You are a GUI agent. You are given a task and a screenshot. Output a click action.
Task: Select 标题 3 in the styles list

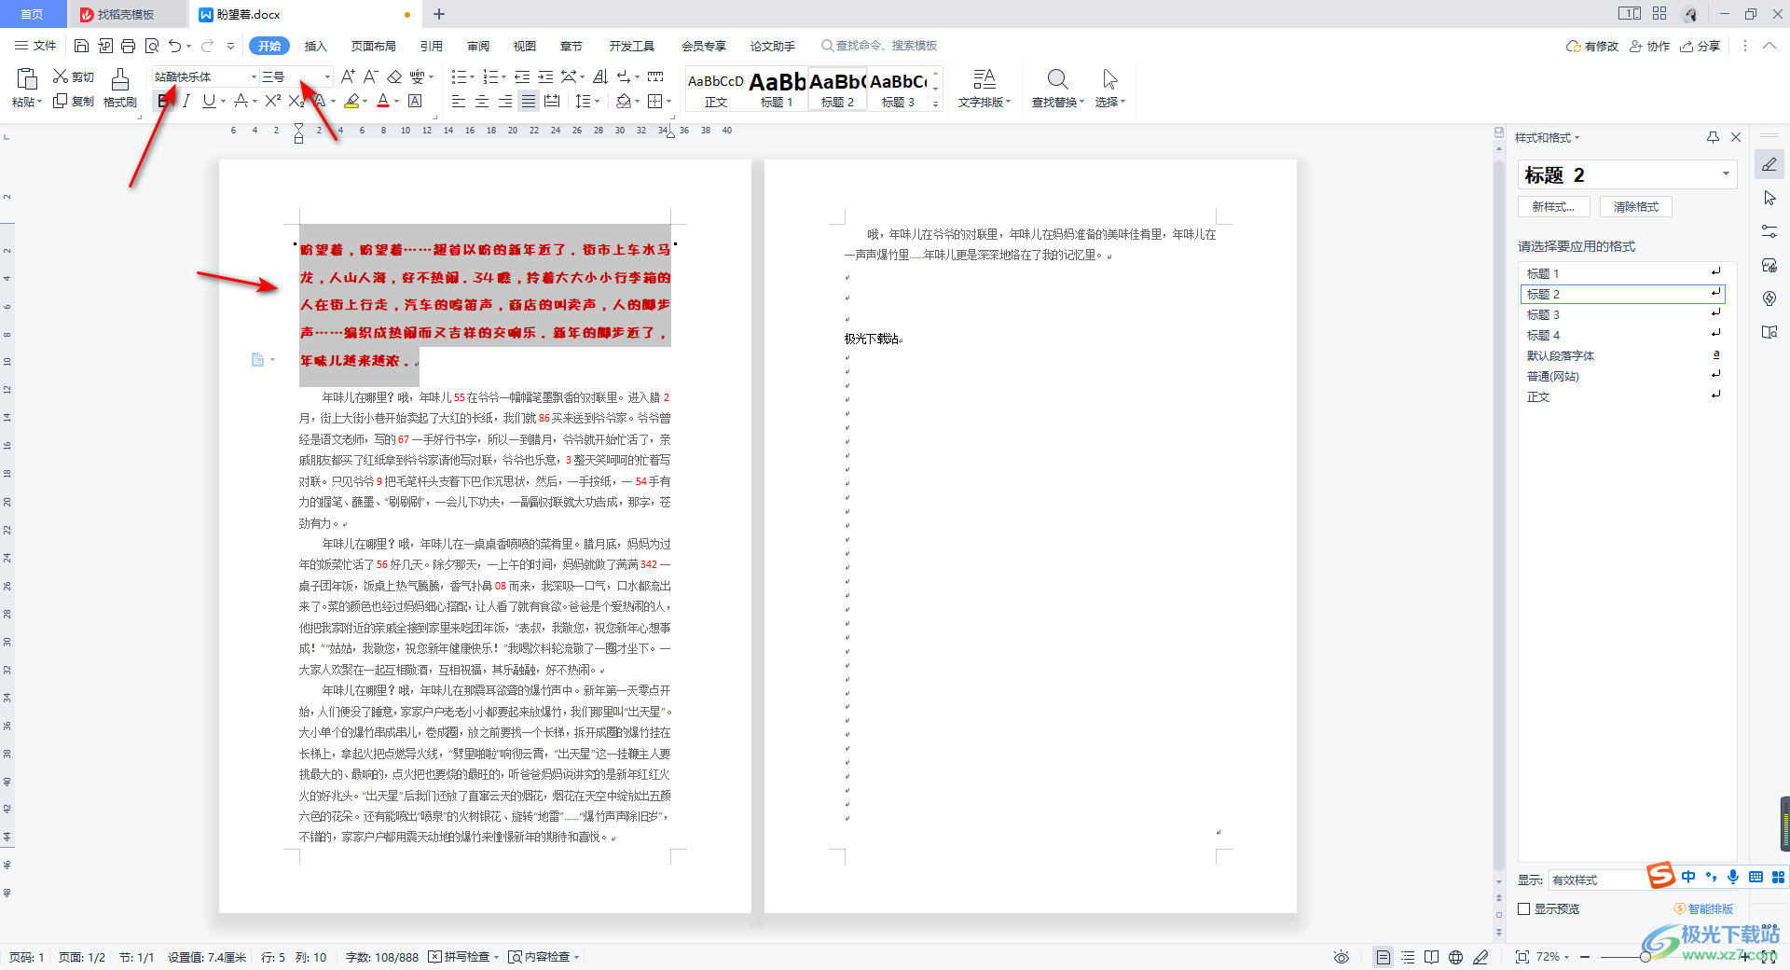[x=1543, y=314]
